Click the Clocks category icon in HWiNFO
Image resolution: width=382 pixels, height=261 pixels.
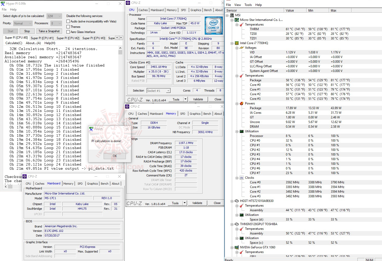241,178
